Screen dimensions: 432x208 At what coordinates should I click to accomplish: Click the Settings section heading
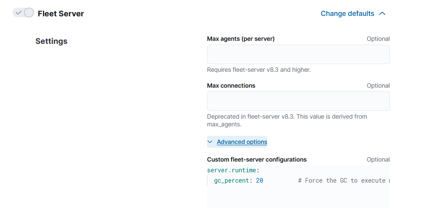tap(51, 41)
